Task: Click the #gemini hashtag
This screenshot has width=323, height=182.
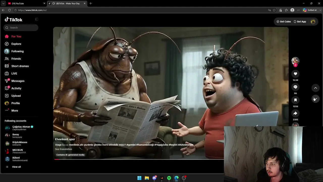Action: coord(131,145)
